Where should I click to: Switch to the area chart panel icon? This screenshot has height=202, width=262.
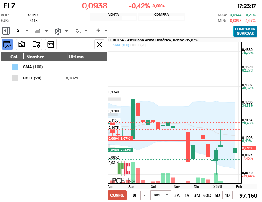coord(22,44)
